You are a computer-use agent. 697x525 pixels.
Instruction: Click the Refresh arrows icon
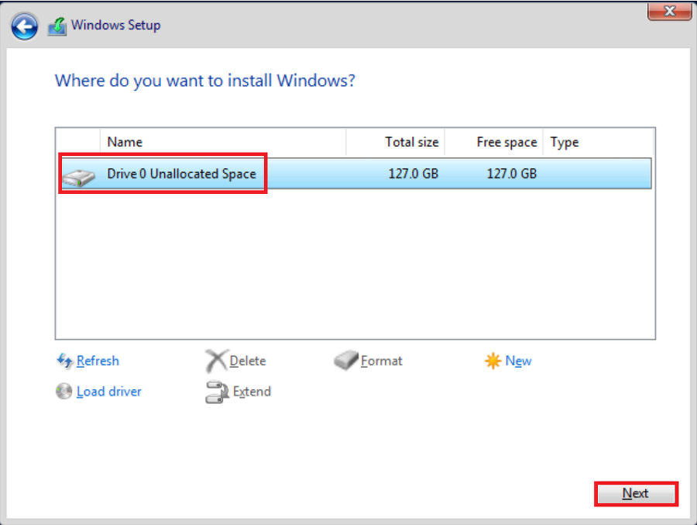click(64, 361)
